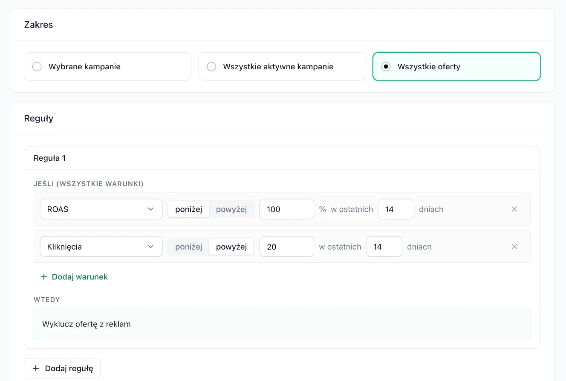Choose 'Wszystkie aktywne kampanie' scope
566x381 pixels.
(282, 66)
